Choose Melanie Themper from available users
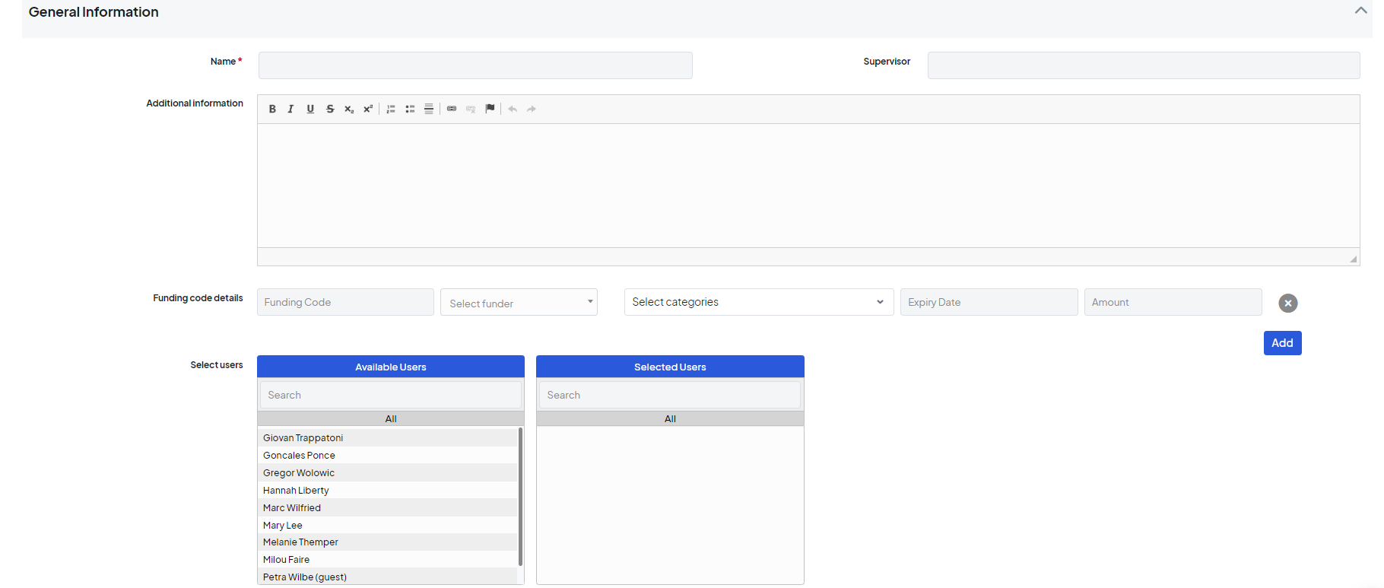This screenshot has height=588, width=1384. click(x=300, y=542)
